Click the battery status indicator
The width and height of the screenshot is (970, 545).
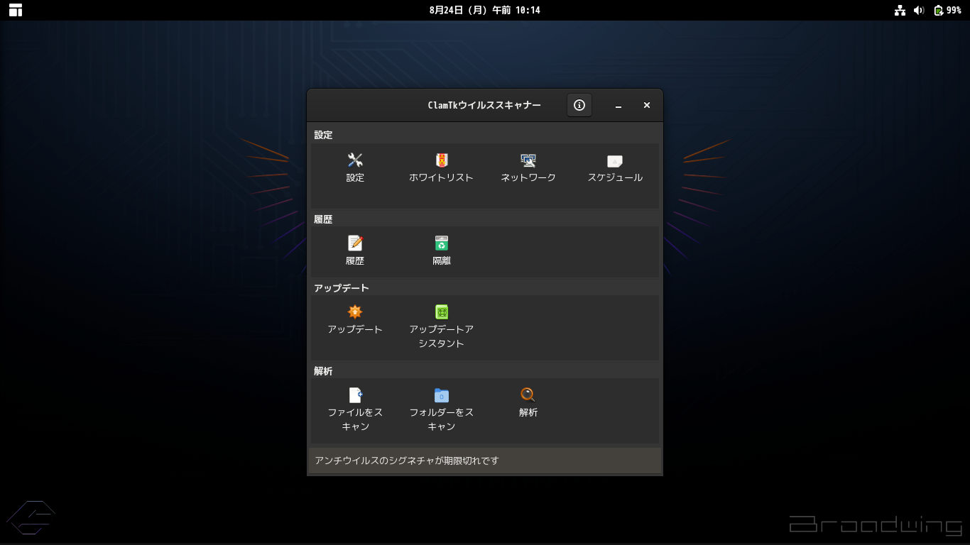click(x=947, y=10)
